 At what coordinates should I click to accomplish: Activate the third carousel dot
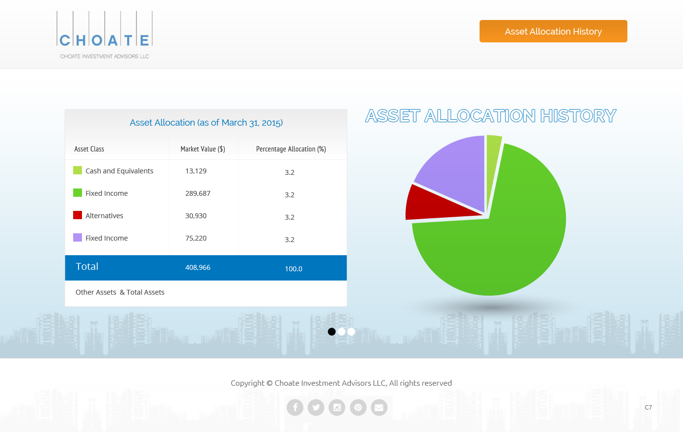(351, 332)
